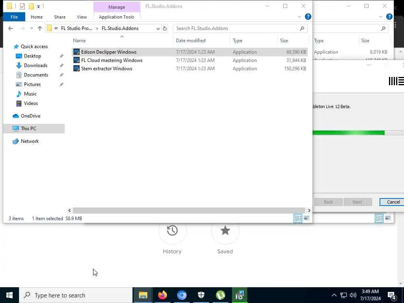Click the Manage contextual tab
This screenshot has height=303, width=404.
116,7
